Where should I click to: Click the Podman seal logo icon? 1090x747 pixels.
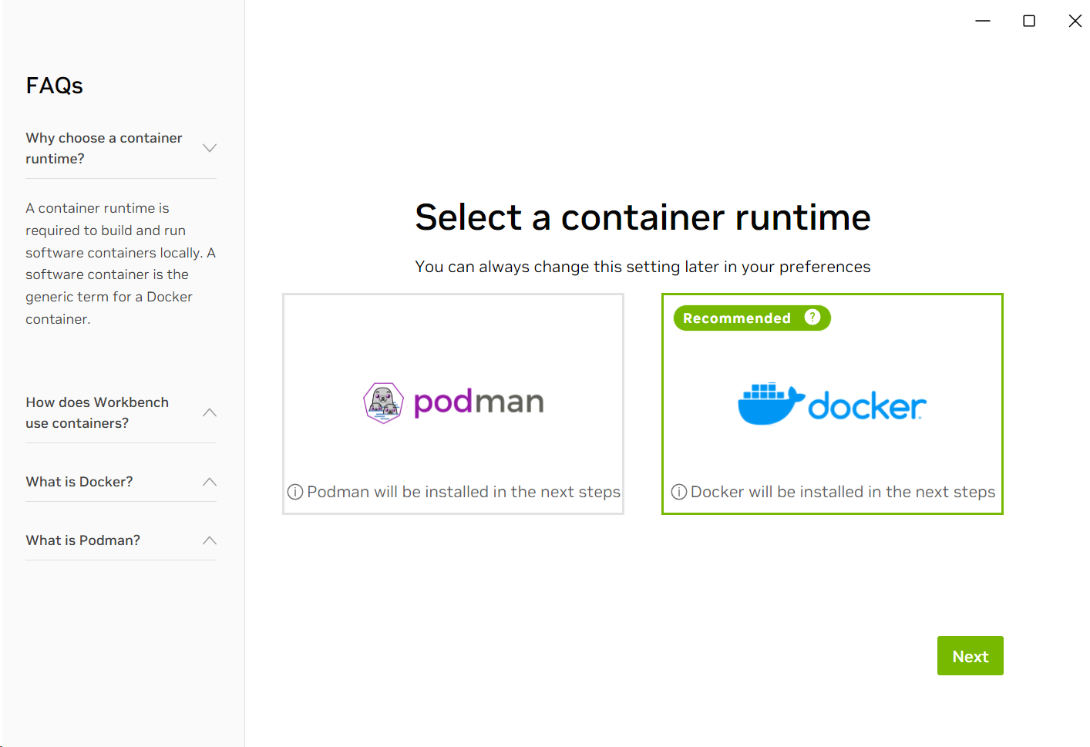pos(383,403)
